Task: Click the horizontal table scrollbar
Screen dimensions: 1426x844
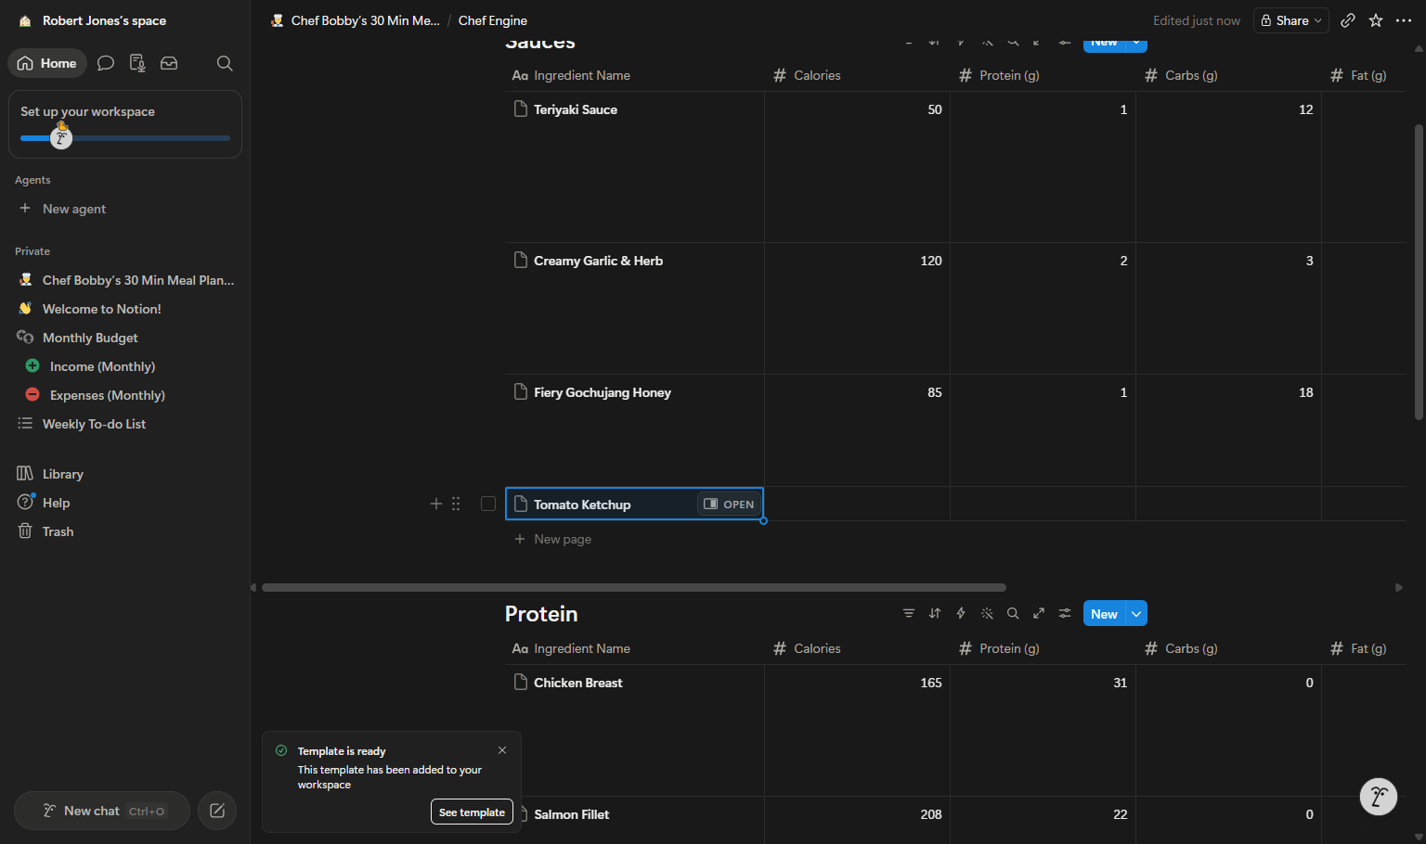Action: pos(634,587)
